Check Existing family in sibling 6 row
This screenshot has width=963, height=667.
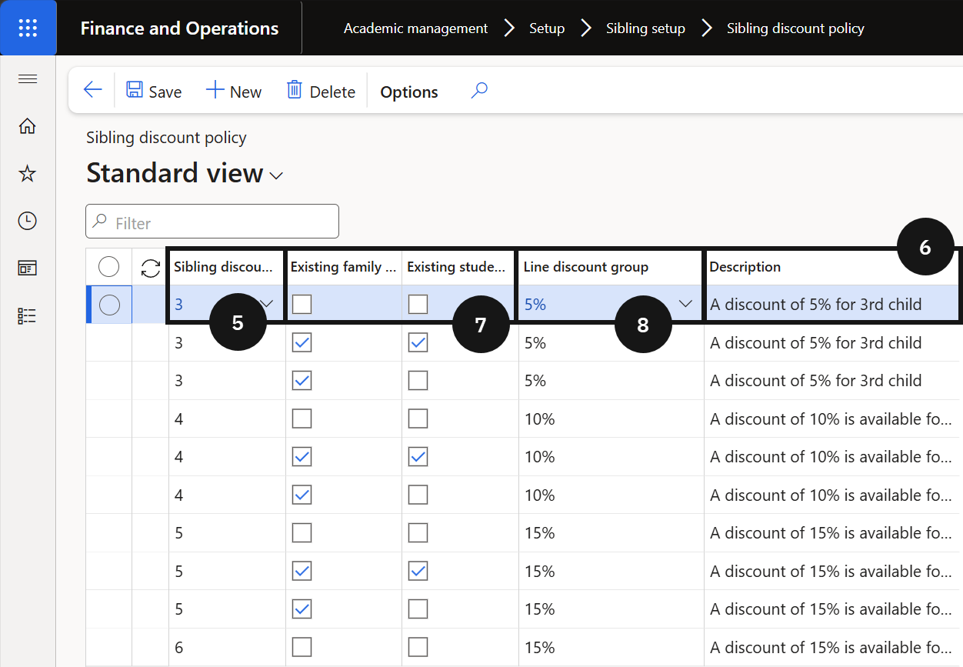[x=302, y=647]
